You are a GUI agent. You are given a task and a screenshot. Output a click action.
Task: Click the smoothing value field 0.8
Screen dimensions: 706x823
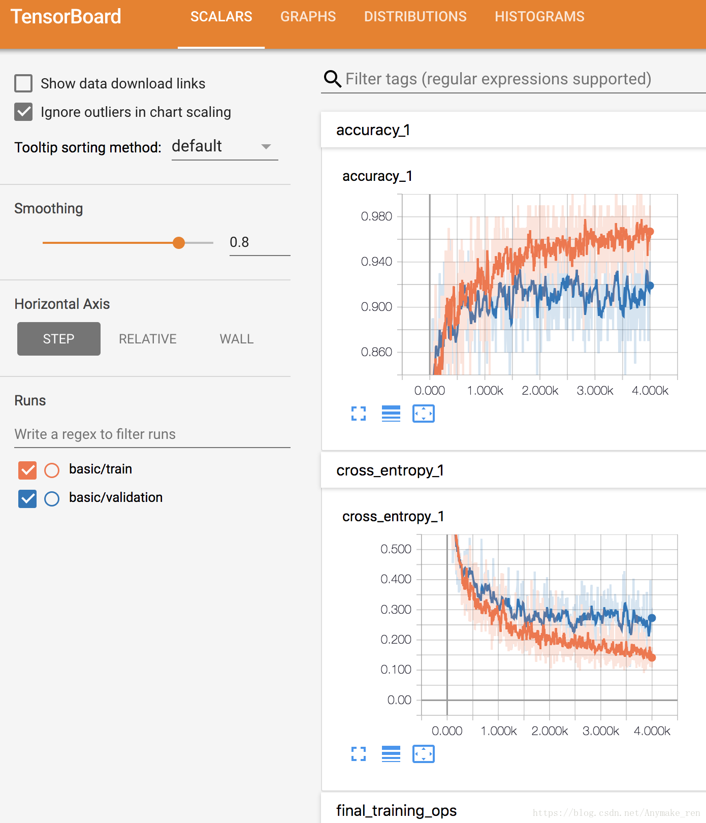260,242
